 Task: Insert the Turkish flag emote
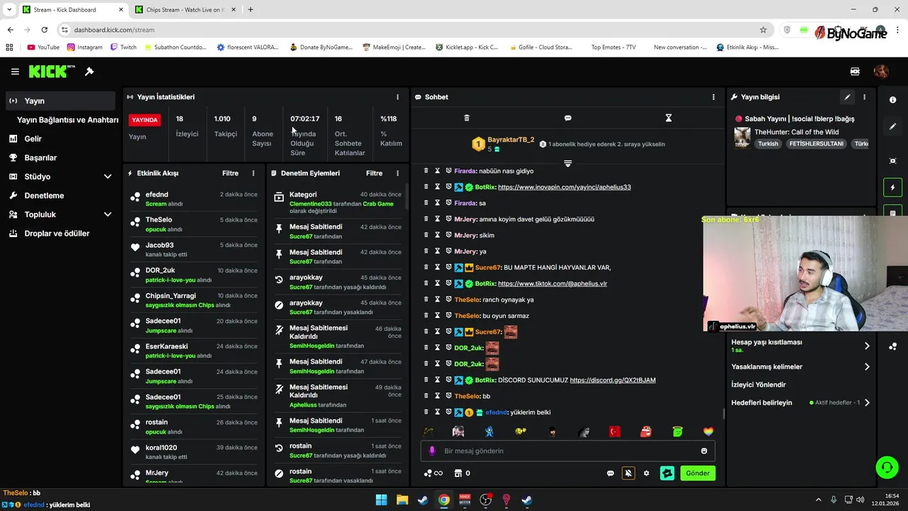(614, 432)
